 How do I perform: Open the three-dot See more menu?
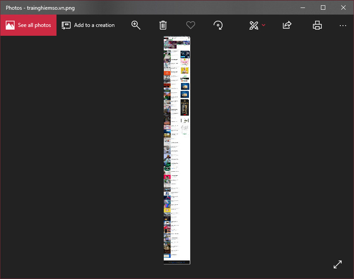343,25
